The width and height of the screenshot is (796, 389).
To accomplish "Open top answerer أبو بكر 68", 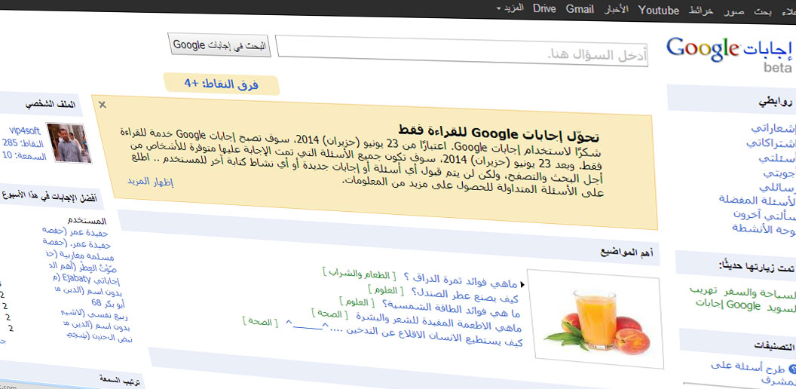I will tap(108, 303).
